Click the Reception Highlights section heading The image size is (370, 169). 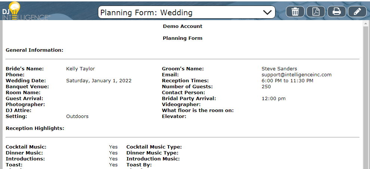tap(35, 128)
